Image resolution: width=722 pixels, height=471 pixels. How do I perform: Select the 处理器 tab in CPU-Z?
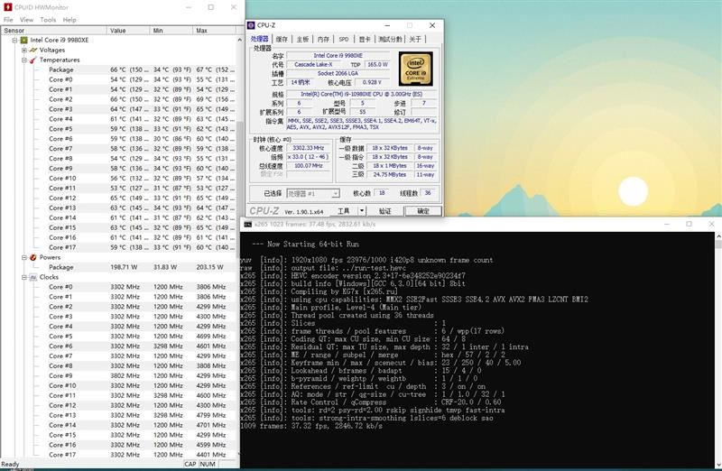(x=259, y=39)
